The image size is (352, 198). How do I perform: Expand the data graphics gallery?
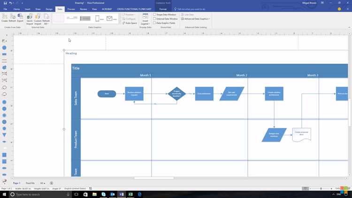119,23
